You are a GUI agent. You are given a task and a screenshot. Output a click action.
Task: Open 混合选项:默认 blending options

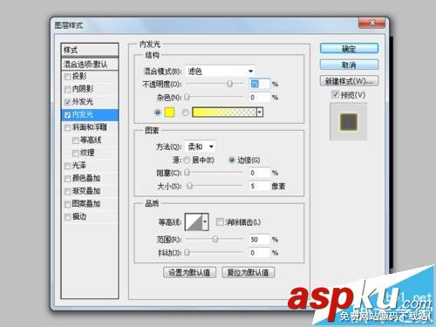point(90,65)
